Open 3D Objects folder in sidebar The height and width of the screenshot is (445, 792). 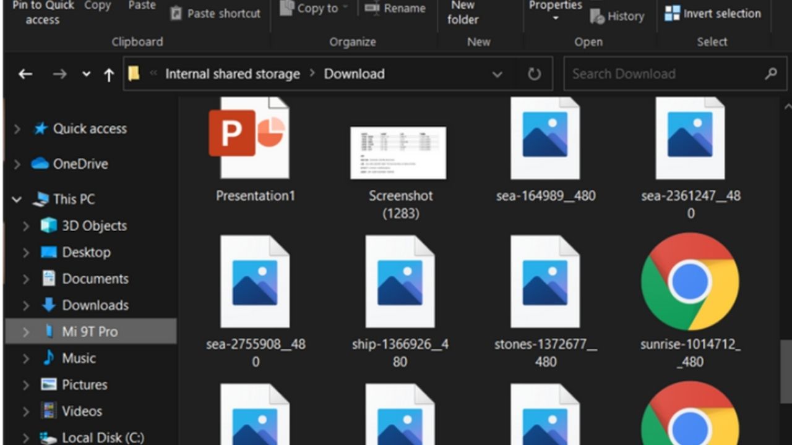[x=84, y=226]
